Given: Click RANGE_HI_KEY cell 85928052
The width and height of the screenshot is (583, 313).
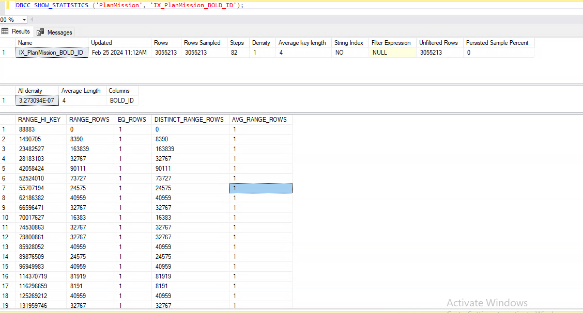Looking at the screenshot, I should point(41,247).
